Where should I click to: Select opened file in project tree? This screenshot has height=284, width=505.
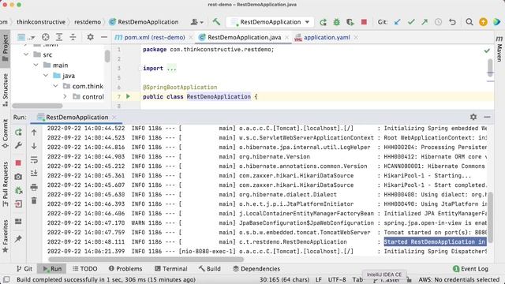click(46, 37)
